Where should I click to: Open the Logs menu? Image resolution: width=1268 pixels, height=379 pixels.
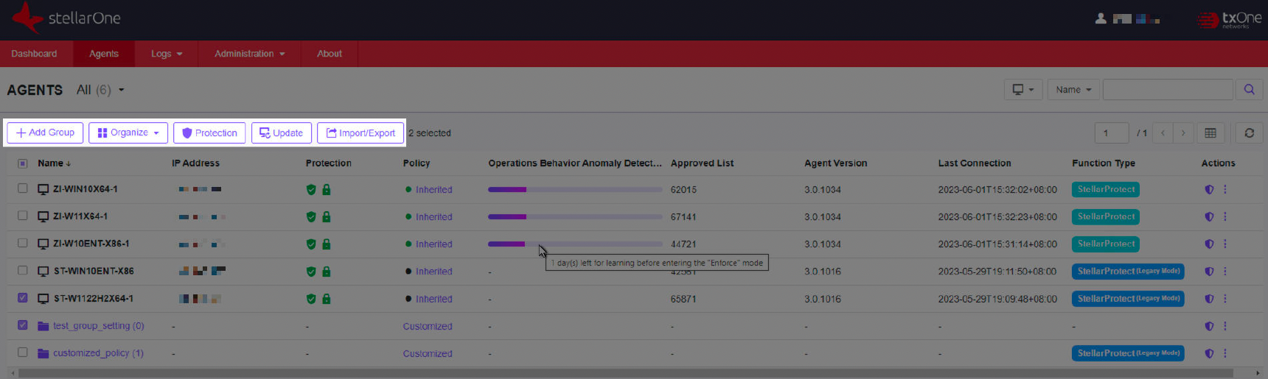click(166, 54)
